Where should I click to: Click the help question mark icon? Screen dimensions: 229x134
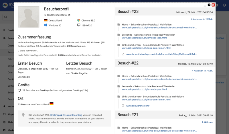[209, 5]
